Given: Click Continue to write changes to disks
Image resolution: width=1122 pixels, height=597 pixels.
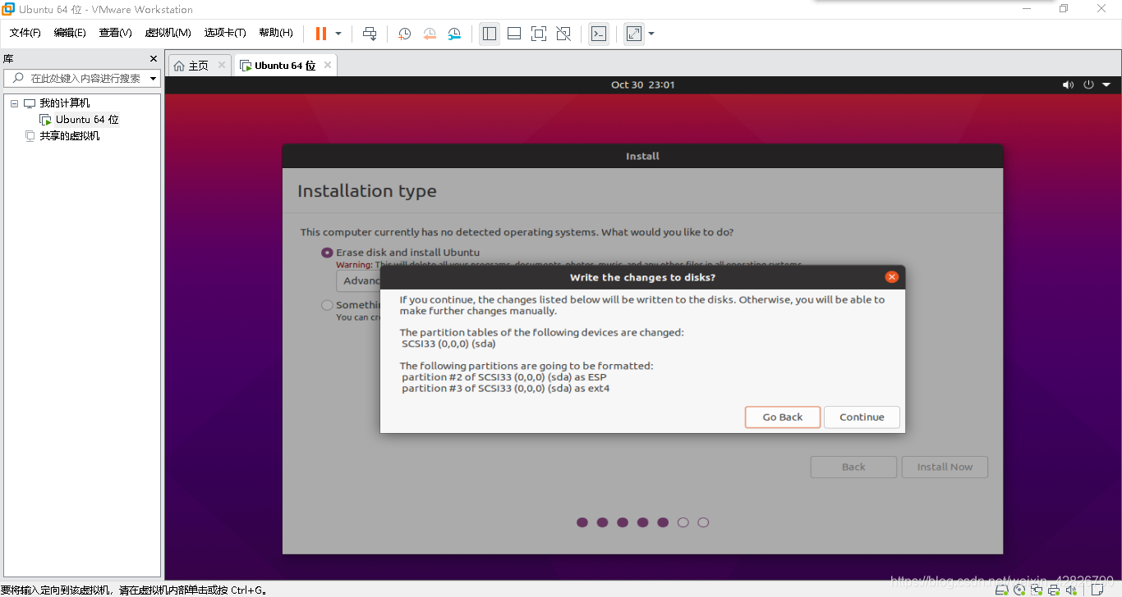Looking at the screenshot, I should tap(862, 417).
